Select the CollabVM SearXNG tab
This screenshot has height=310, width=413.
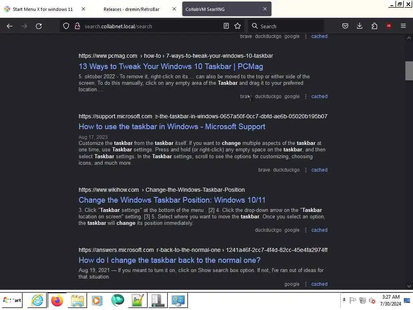click(x=227, y=9)
